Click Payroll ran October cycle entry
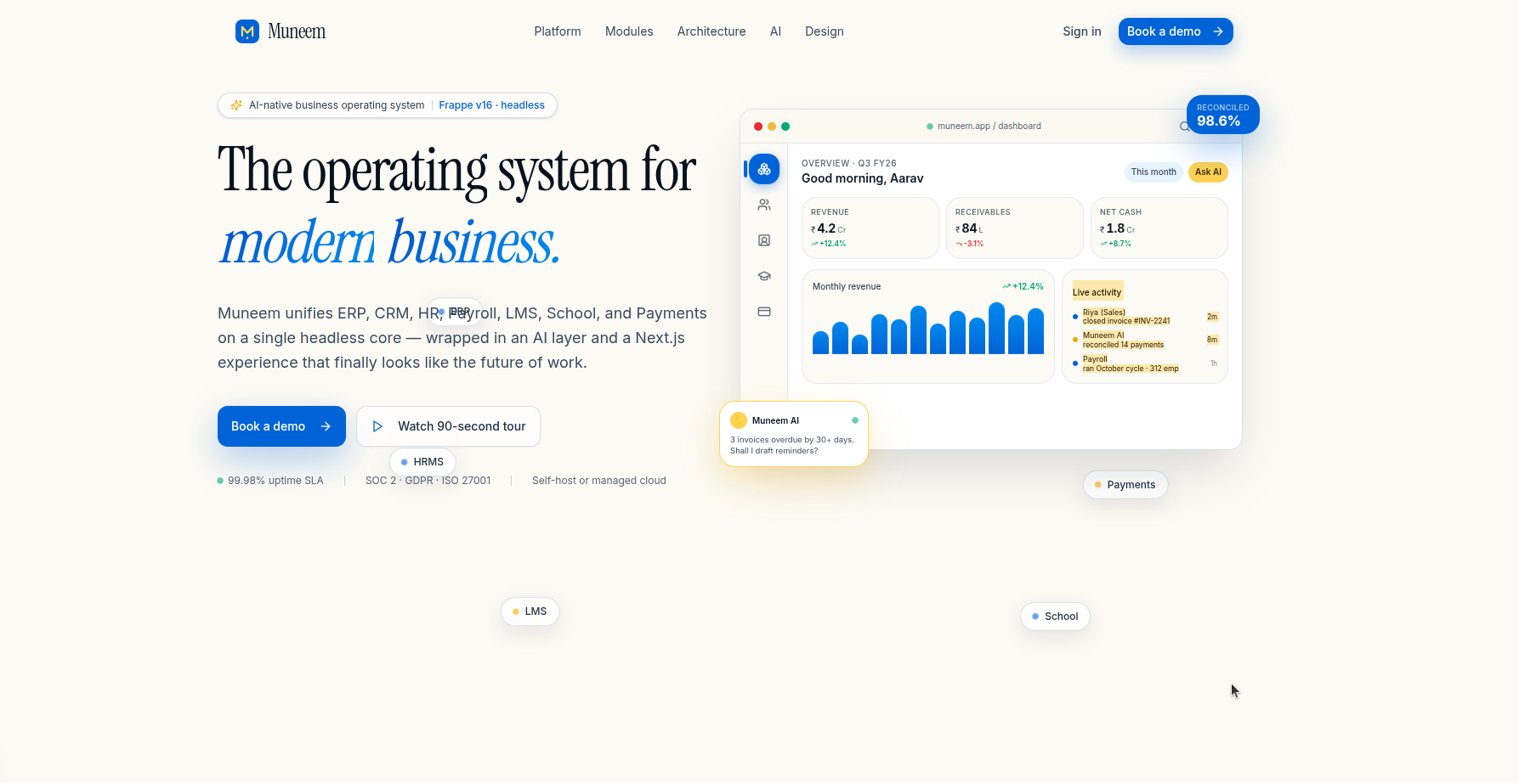 pos(1145,363)
